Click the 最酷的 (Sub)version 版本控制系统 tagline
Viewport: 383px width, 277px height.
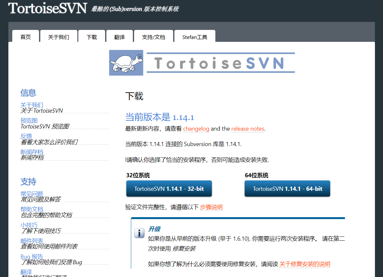click(135, 9)
